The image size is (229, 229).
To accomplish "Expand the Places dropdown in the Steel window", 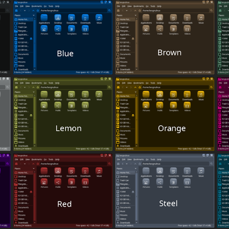I will pyautogui.click(x=136, y=168).
